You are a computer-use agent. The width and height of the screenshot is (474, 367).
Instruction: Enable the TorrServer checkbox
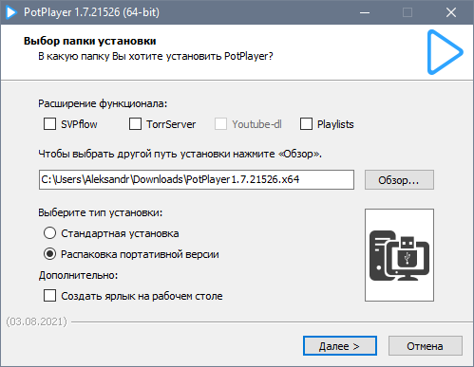click(135, 124)
